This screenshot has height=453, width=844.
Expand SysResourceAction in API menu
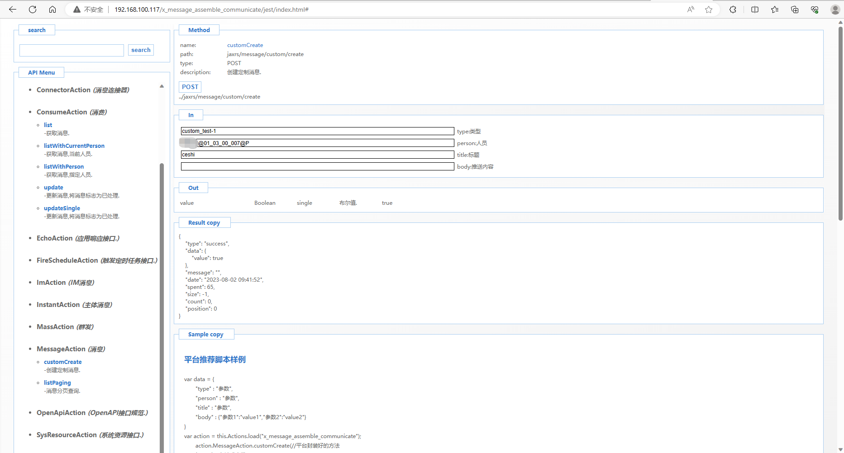[90, 435]
